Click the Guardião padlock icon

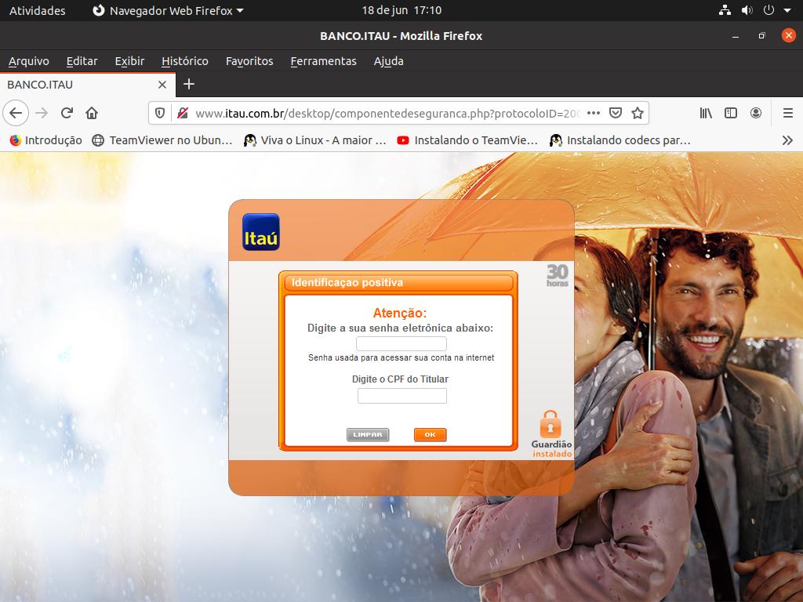550,424
